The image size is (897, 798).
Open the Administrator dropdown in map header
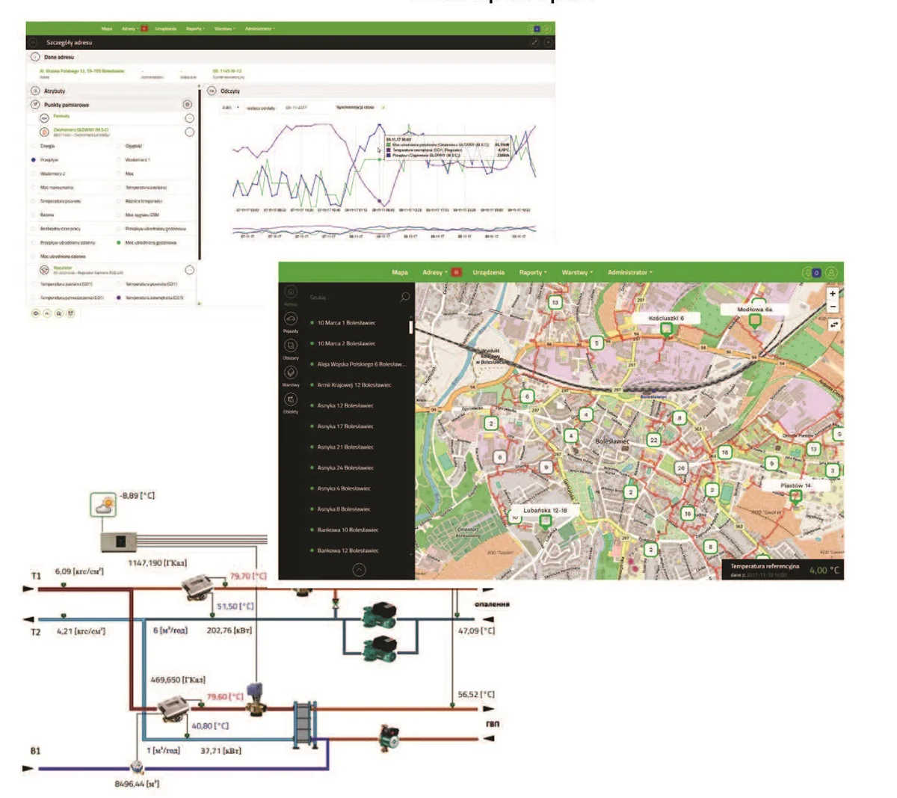click(x=629, y=273)
